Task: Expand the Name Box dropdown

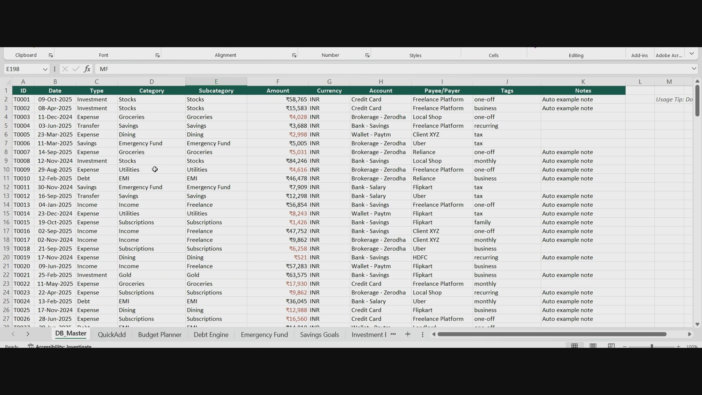Action: 45,69
